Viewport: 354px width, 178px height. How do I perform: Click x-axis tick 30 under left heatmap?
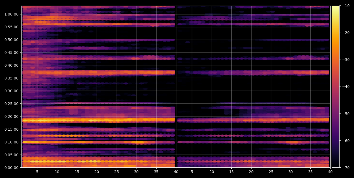136,172
